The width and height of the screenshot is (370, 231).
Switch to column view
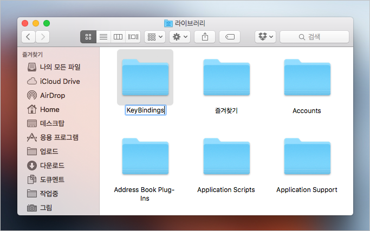click(x=118, y=37)
